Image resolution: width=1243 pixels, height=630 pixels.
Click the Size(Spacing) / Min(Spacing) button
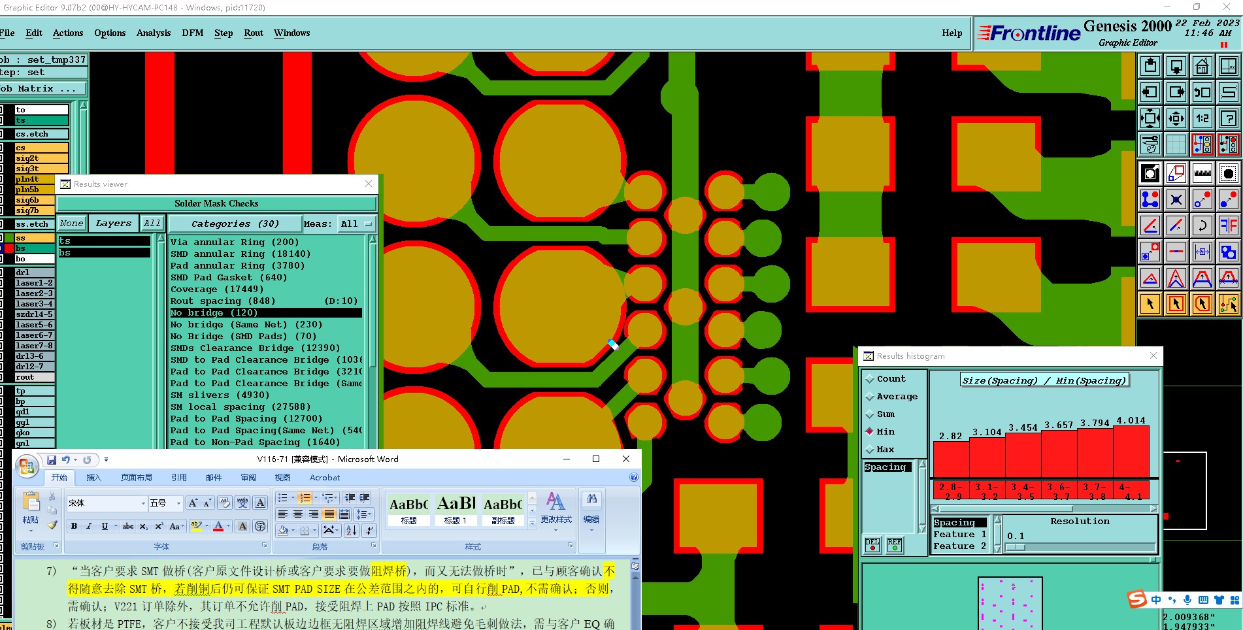point(1045,380)
